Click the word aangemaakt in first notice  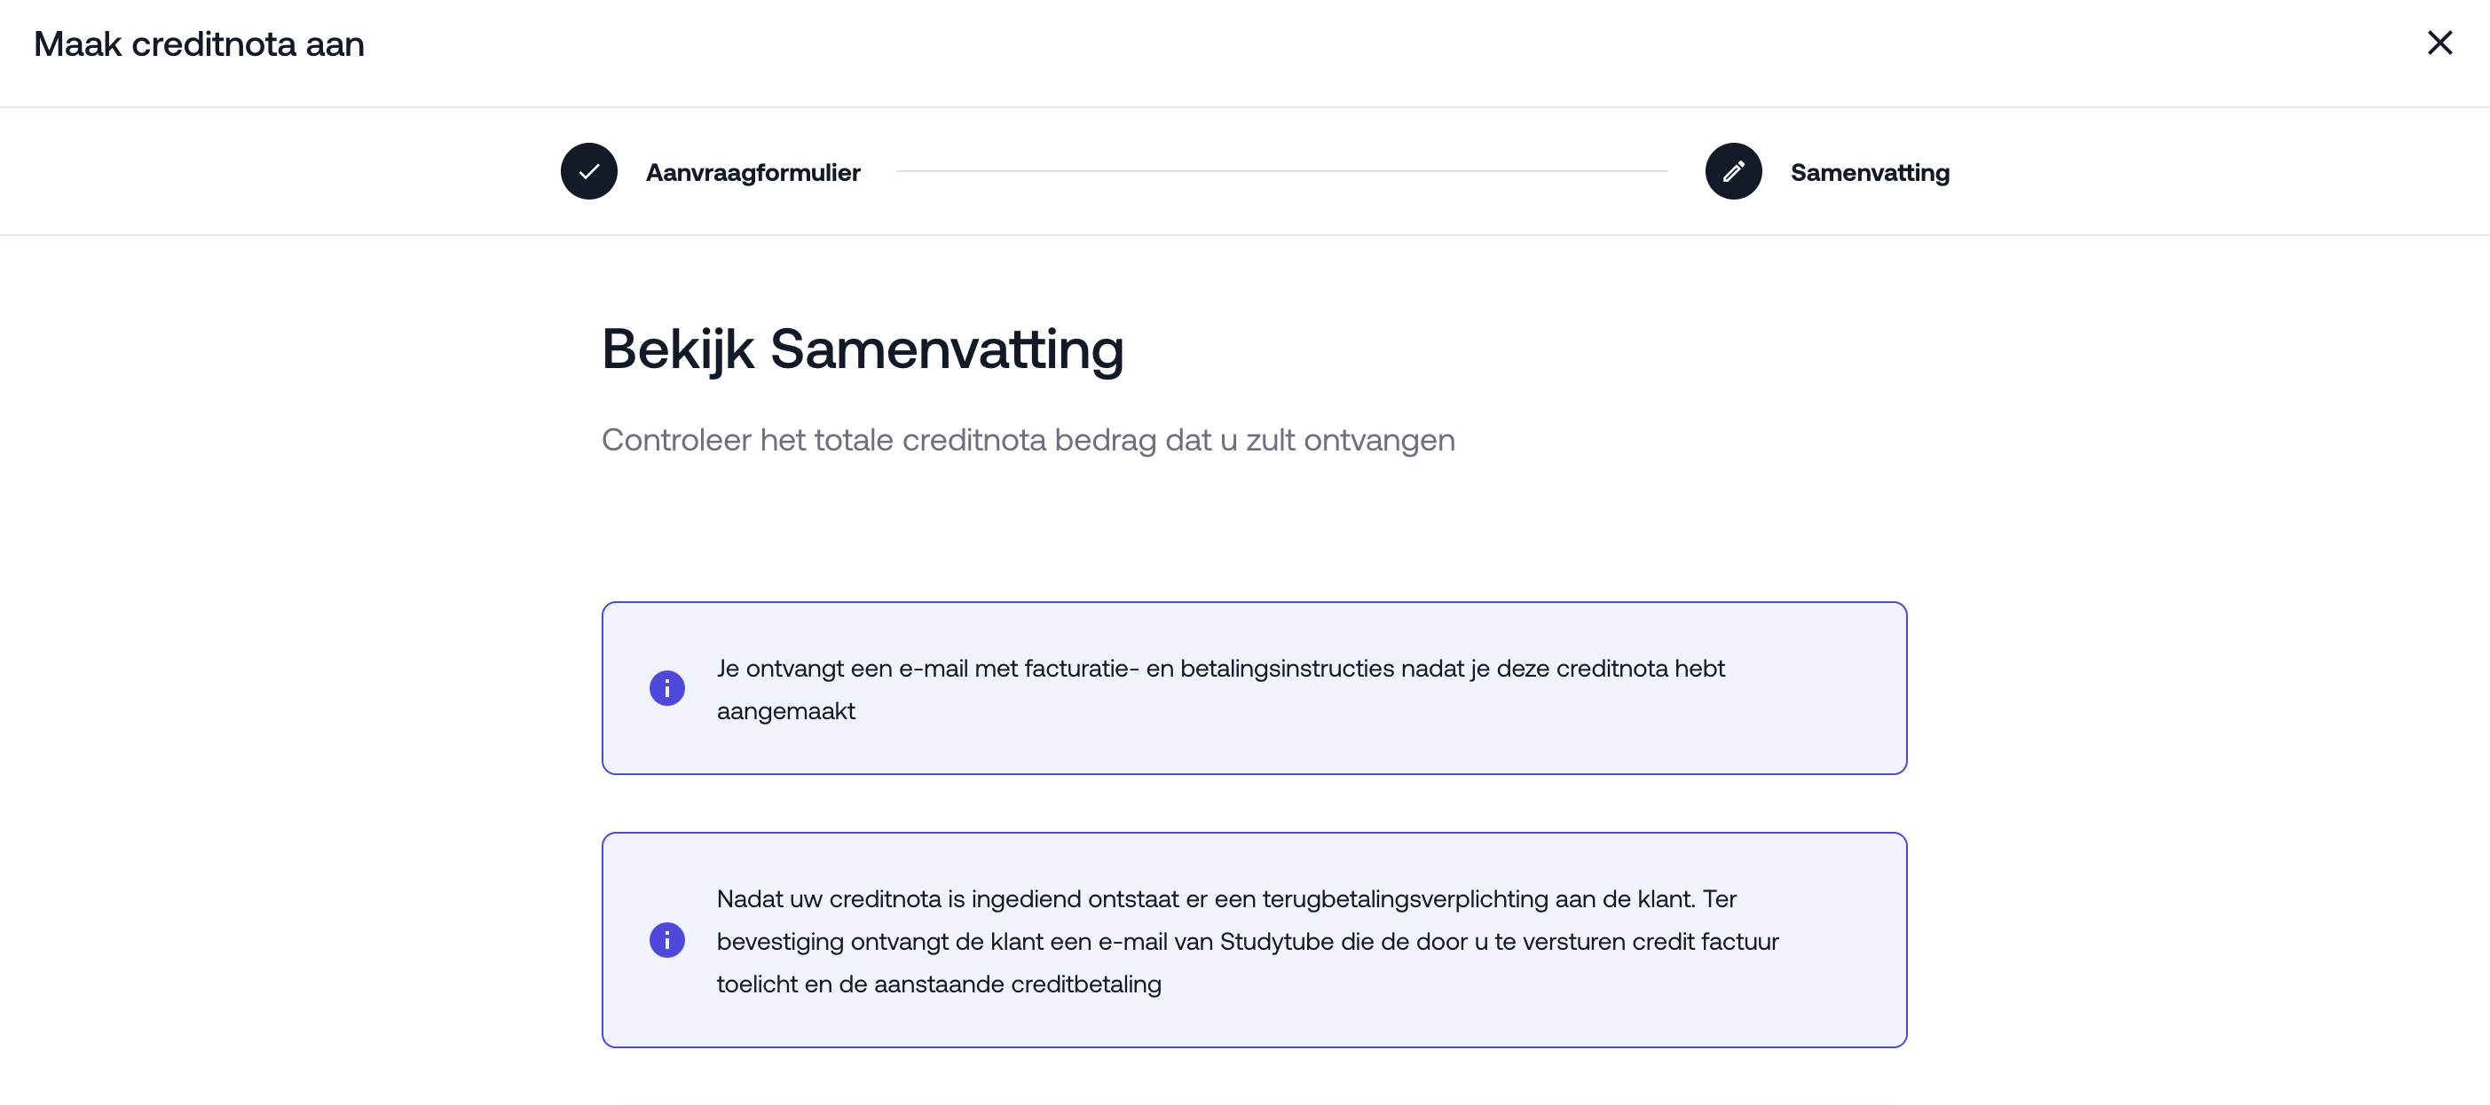click(784, 711)
